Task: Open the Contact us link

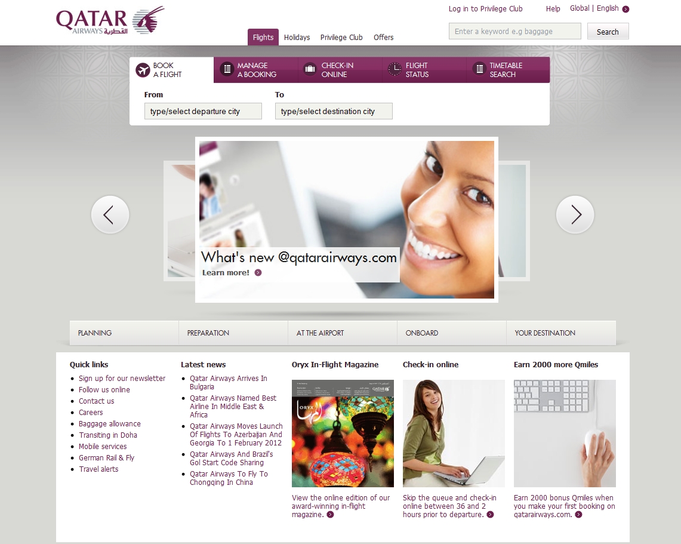Action: tap(97, 401)
